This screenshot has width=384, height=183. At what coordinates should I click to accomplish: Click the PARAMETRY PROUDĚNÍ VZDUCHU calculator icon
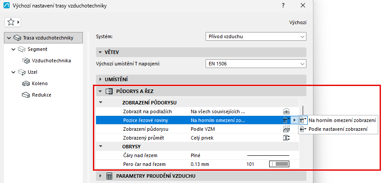pyautogui.click(x=109, y=176)
